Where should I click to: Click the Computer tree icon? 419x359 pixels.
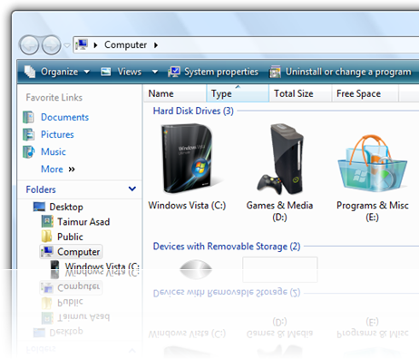click(47, 251)
